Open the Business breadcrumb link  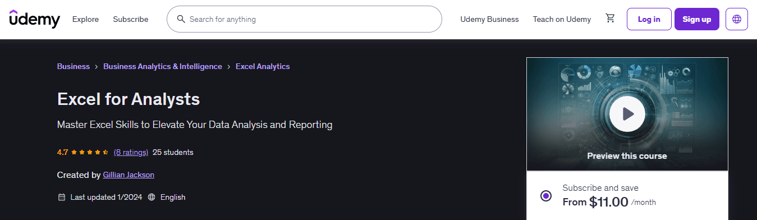pyautogui.click(x=74, y=66)
